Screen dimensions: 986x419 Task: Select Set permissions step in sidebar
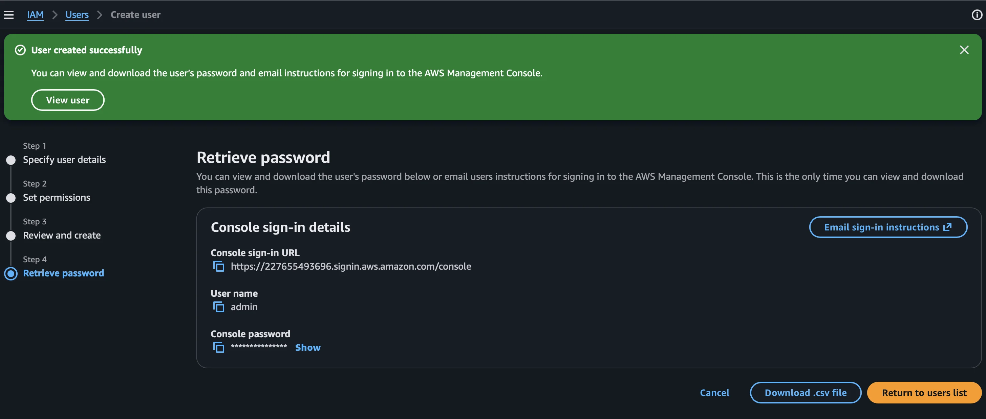56,197
